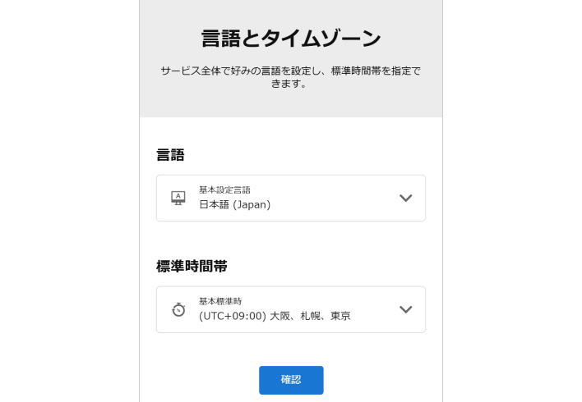The image size is (582, 402).
Task: Click the 日本語 text in language field
Action: tap(215, 204)
